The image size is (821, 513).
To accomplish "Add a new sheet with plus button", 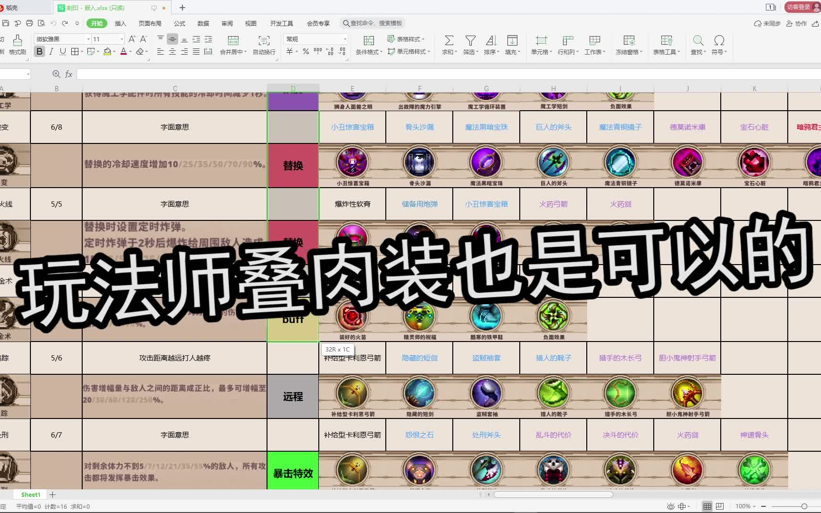I will tap(53, 494).
